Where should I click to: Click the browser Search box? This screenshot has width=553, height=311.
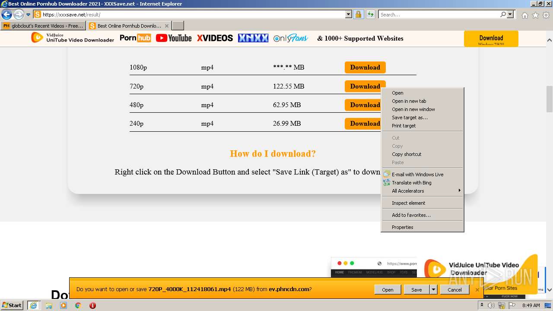point(439,15)
